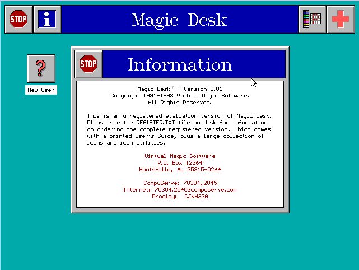Click the red cross icon at top right
Image resolution: width=359 pixels, height=270 pixels.
pyautogui.click(x=341, y=20)
